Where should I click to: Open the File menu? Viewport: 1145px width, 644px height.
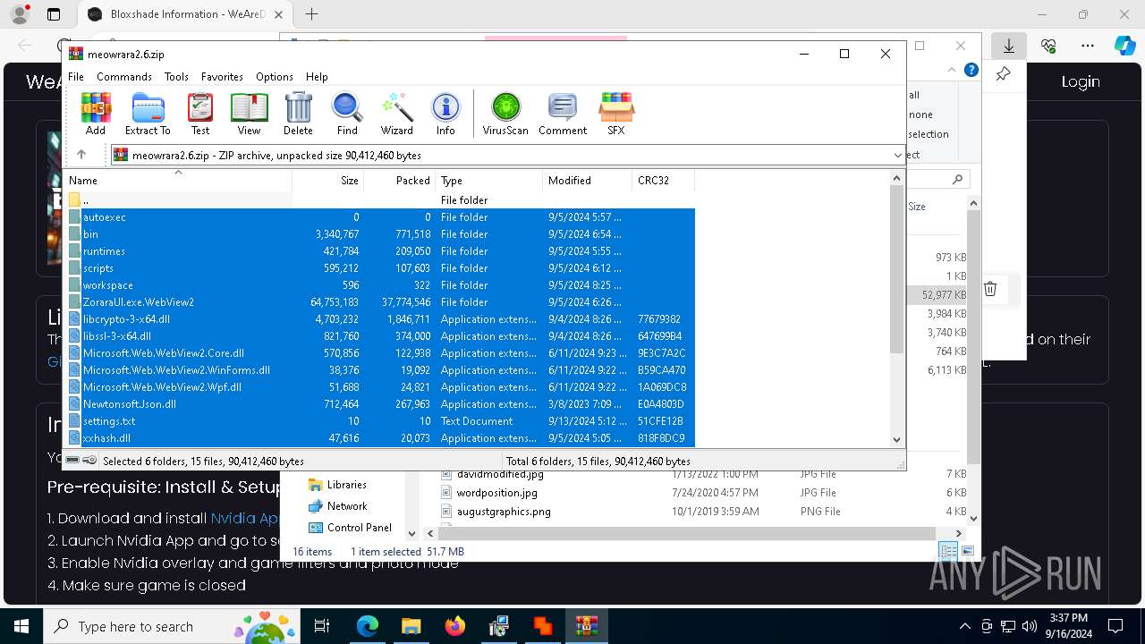point(76,77)
